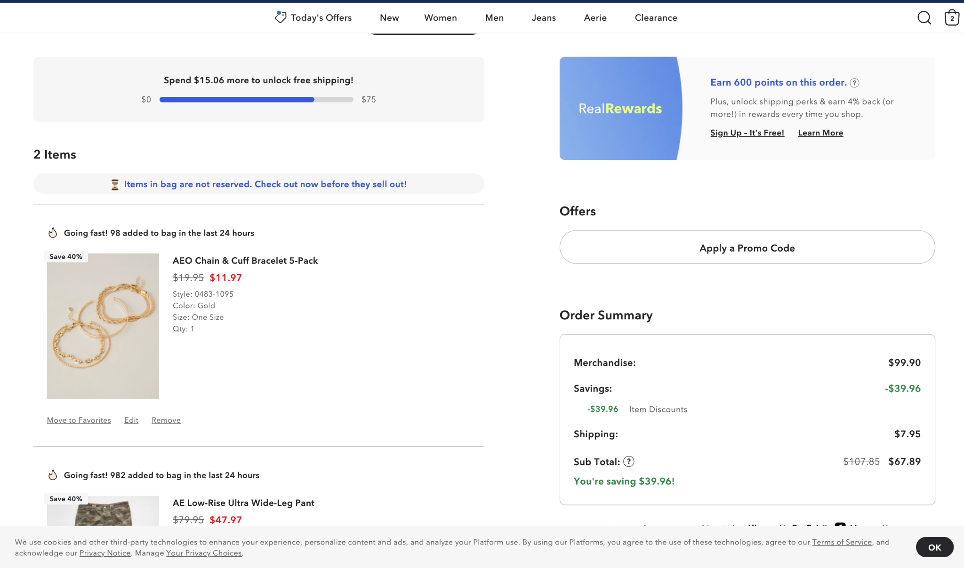The height and width of the screenshot is (568, 964).
Task: Accept cookies with the OK button
Action: click(934, 547)
